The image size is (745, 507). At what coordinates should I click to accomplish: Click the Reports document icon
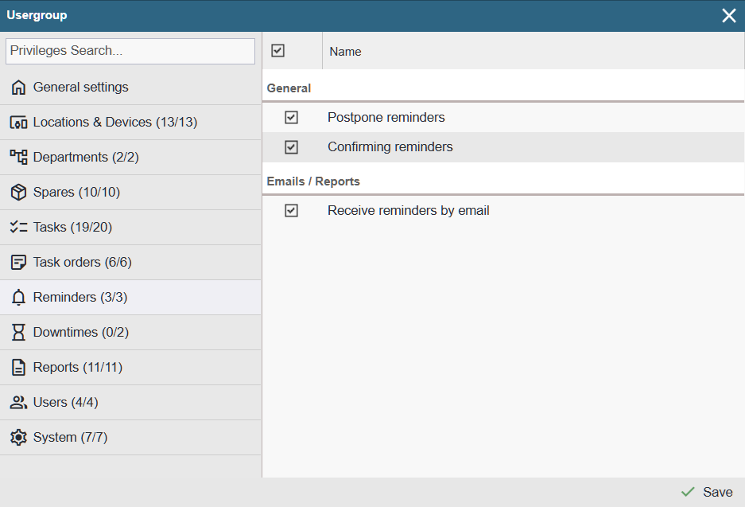(18, 368)
